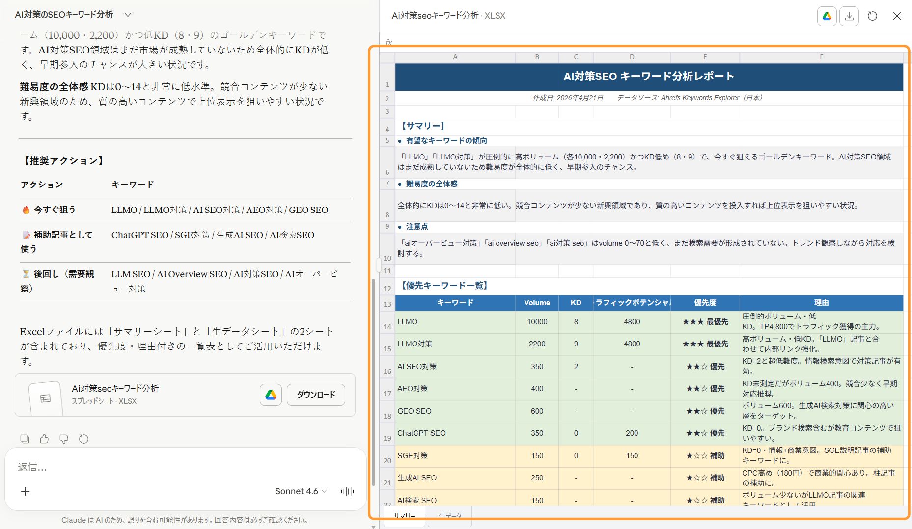Save to Google Drive from preview header
Viewport: 912px width, 529px height.
pos(827,16)
